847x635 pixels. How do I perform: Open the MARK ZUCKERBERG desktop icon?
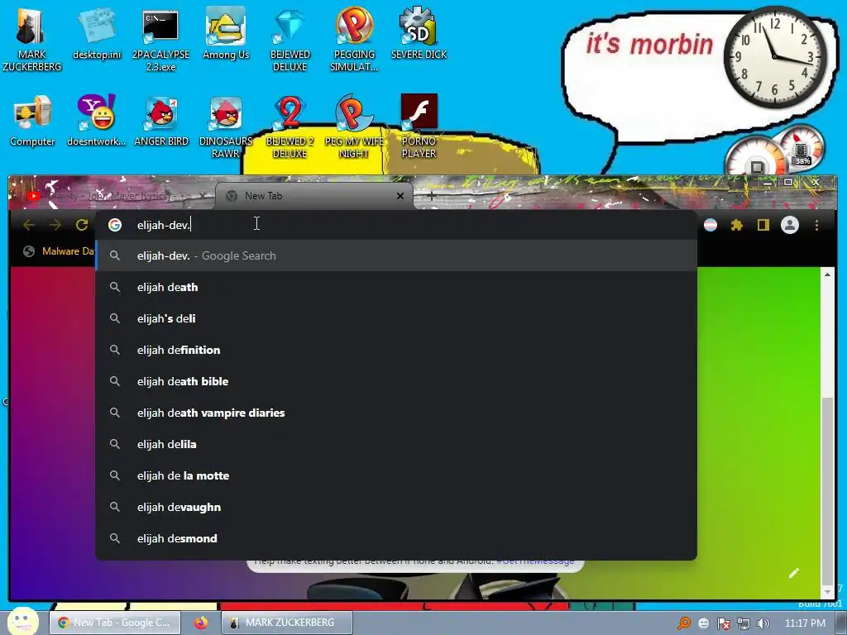click(32, 38)
